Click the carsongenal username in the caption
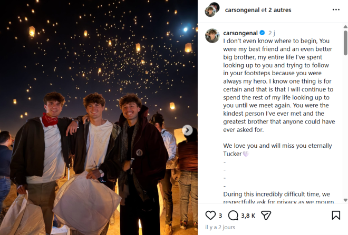 click(241, 33)
